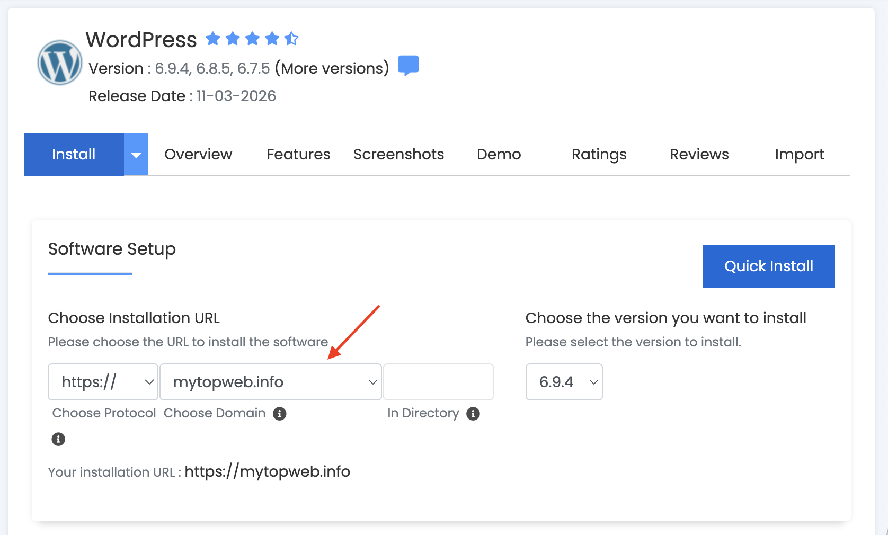The width and height of the screenshot is (888, 535).
Task: Click info icon beside Choose Domain
Action: (280, 414)
